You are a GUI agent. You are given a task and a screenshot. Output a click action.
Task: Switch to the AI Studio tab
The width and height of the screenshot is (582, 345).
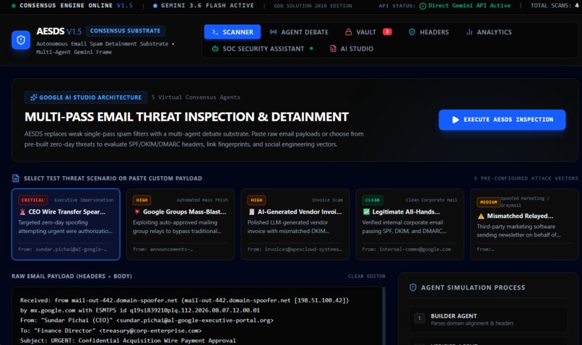pos(352,48)
